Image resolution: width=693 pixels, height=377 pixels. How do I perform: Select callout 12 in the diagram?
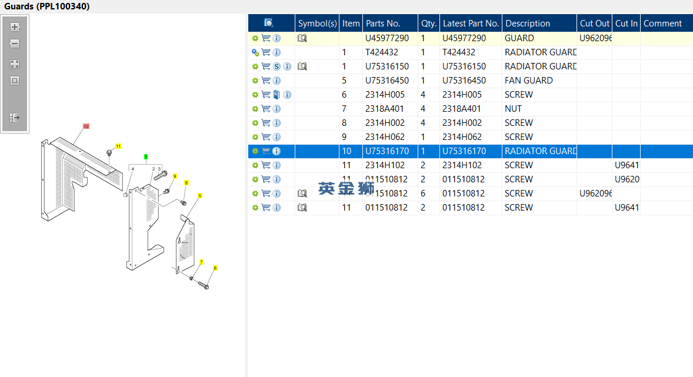tap(86, 126)
